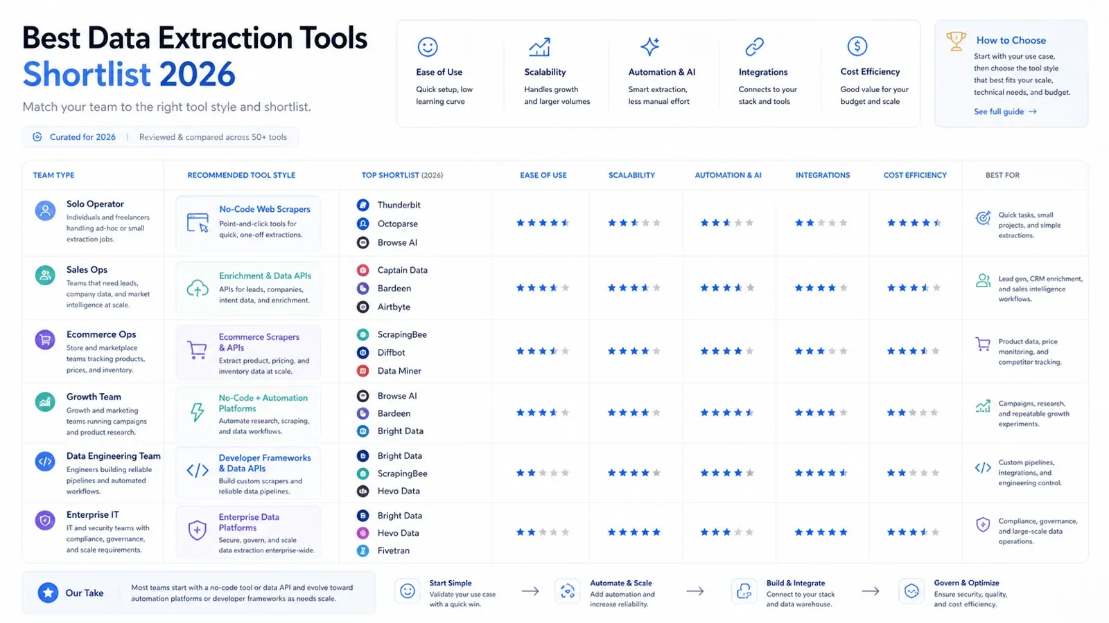Click the Enterprise IT shield avatar icon
Viewport: 1109px width, 623px height.
pos(45,520)
